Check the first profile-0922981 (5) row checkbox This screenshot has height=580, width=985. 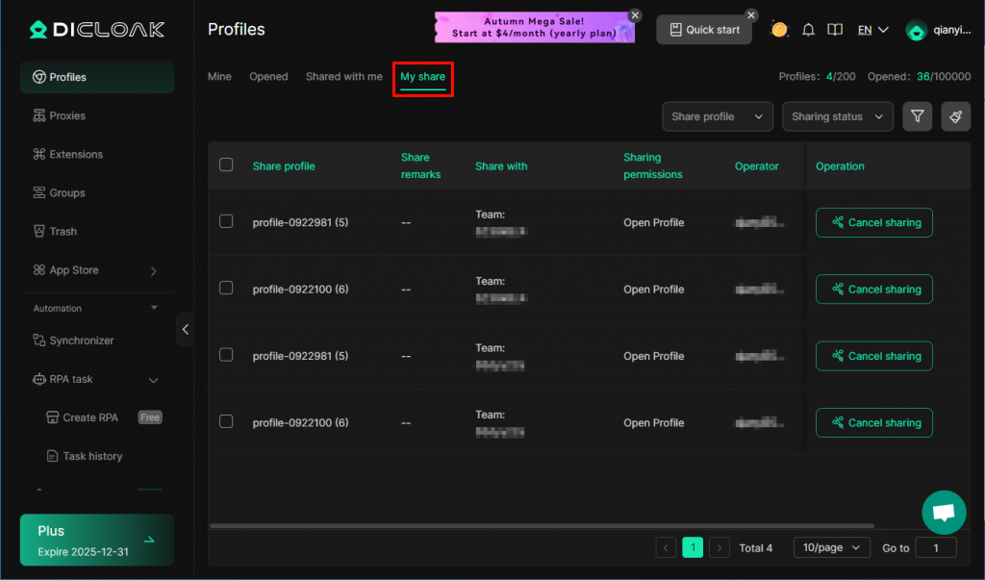click(x=226, y=221)
